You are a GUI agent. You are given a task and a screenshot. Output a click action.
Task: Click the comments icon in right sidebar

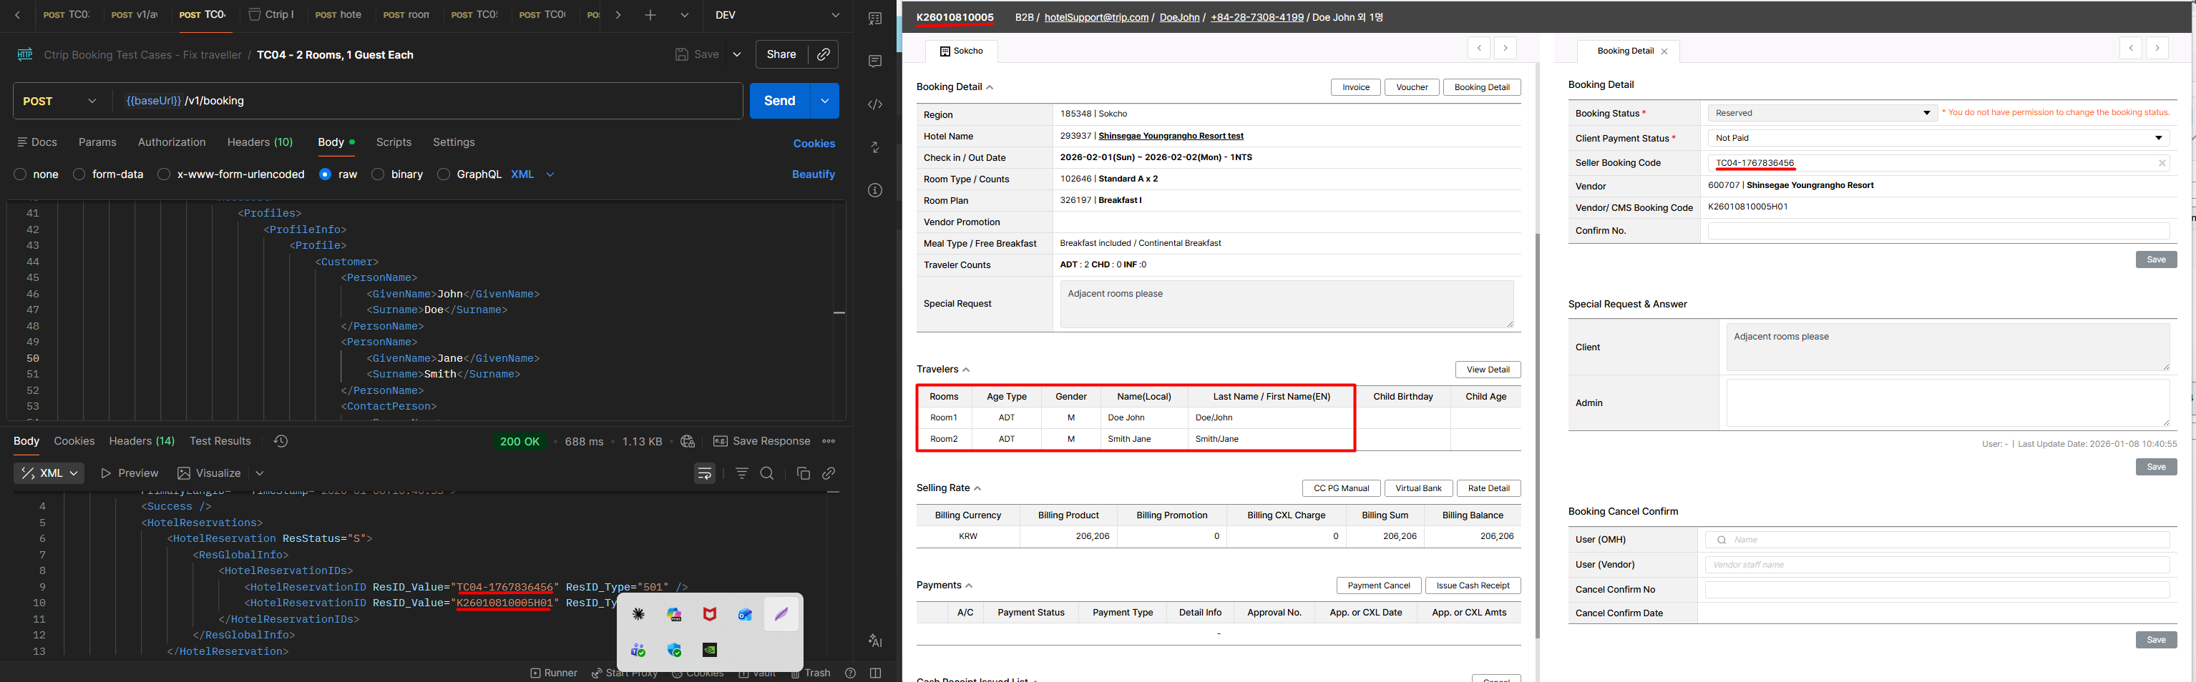pos(874,61)
